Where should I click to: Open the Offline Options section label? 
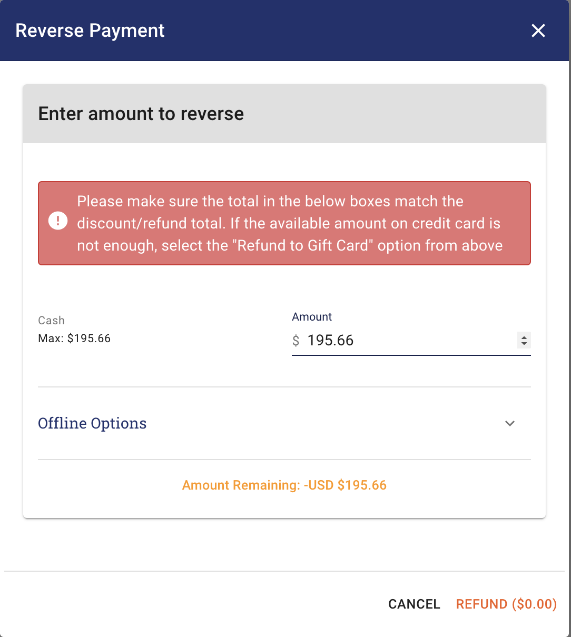pyautogui.click(x=92, y=423)
